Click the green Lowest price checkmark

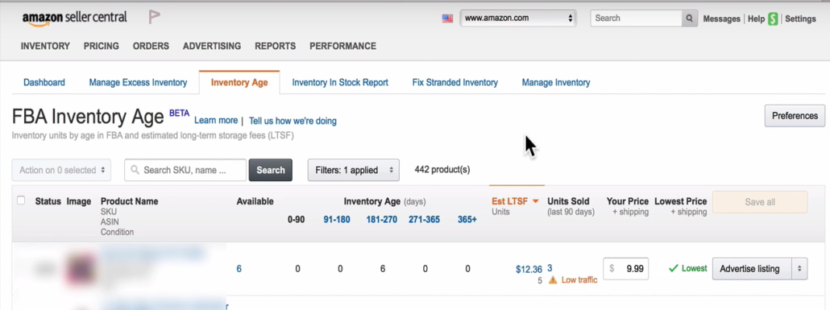point(674,268)
